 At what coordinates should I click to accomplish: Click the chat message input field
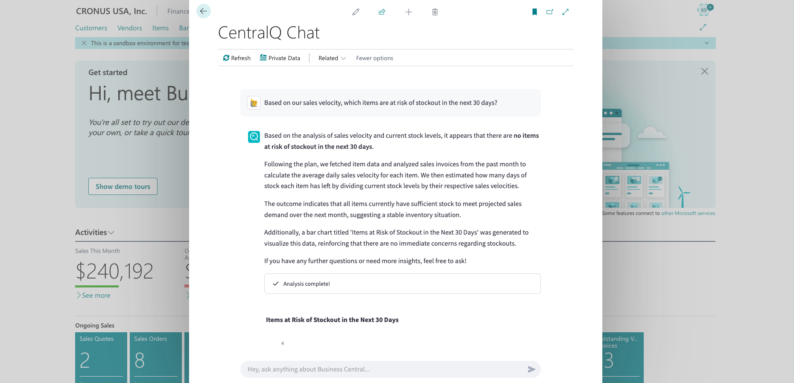pyautogui.click(x=384, y=369)
